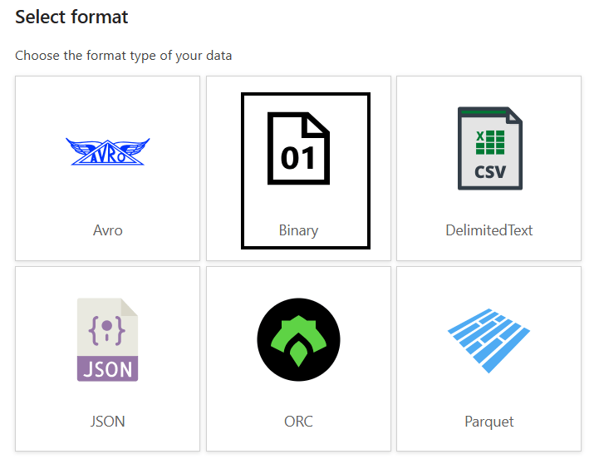Click the DelimitedText label
The width and height of the screenshot is (594, 474).
[x=489, y=230]
